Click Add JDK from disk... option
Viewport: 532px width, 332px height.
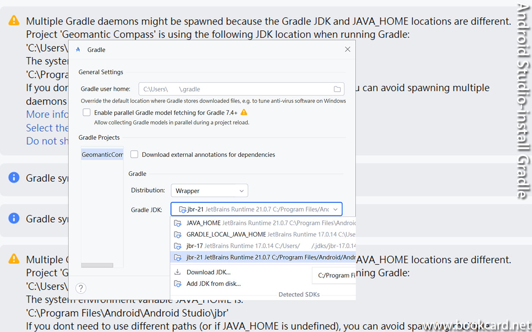click(214, 284)
